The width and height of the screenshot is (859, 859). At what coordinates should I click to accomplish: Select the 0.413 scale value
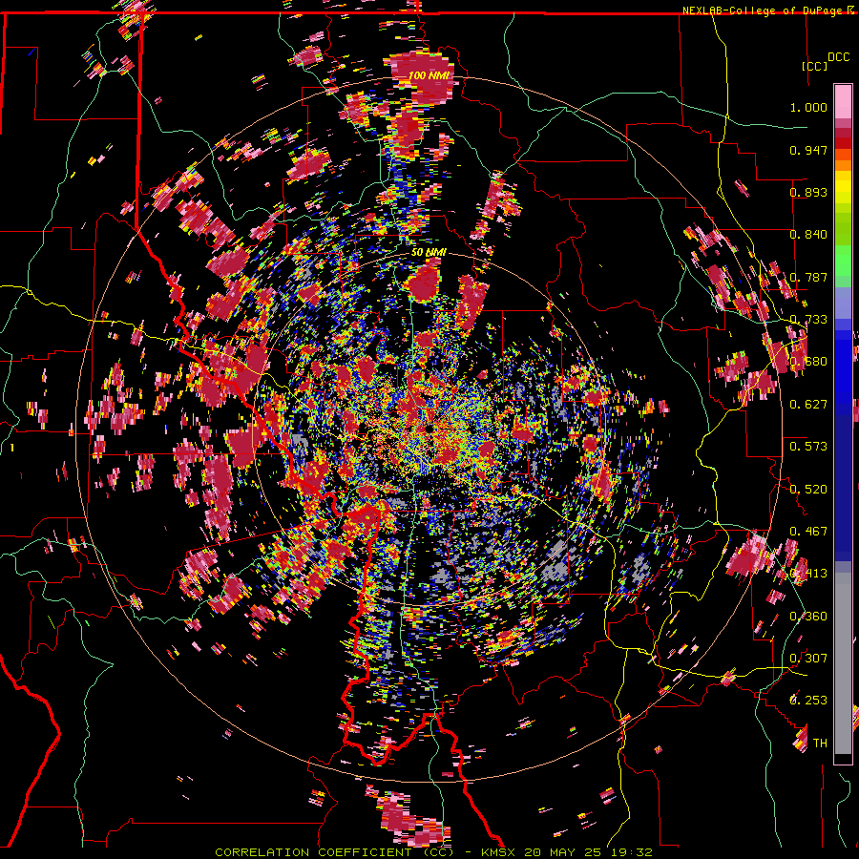(x=808, y=574)
